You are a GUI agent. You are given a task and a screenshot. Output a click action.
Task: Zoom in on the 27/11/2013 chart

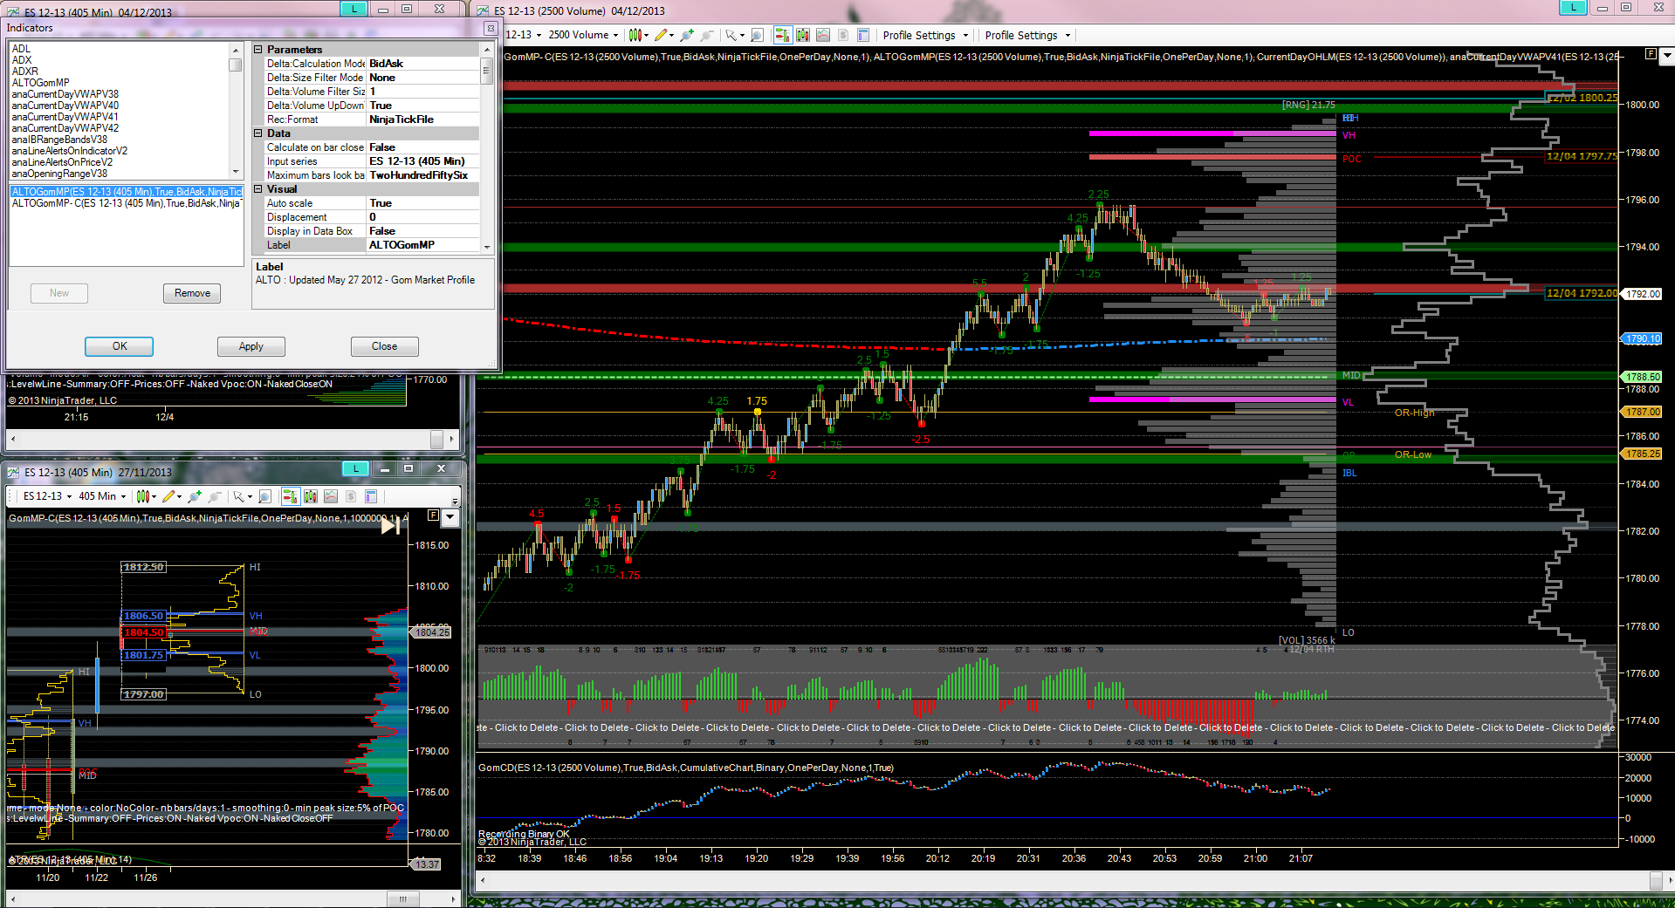click(x=195, y=496)
